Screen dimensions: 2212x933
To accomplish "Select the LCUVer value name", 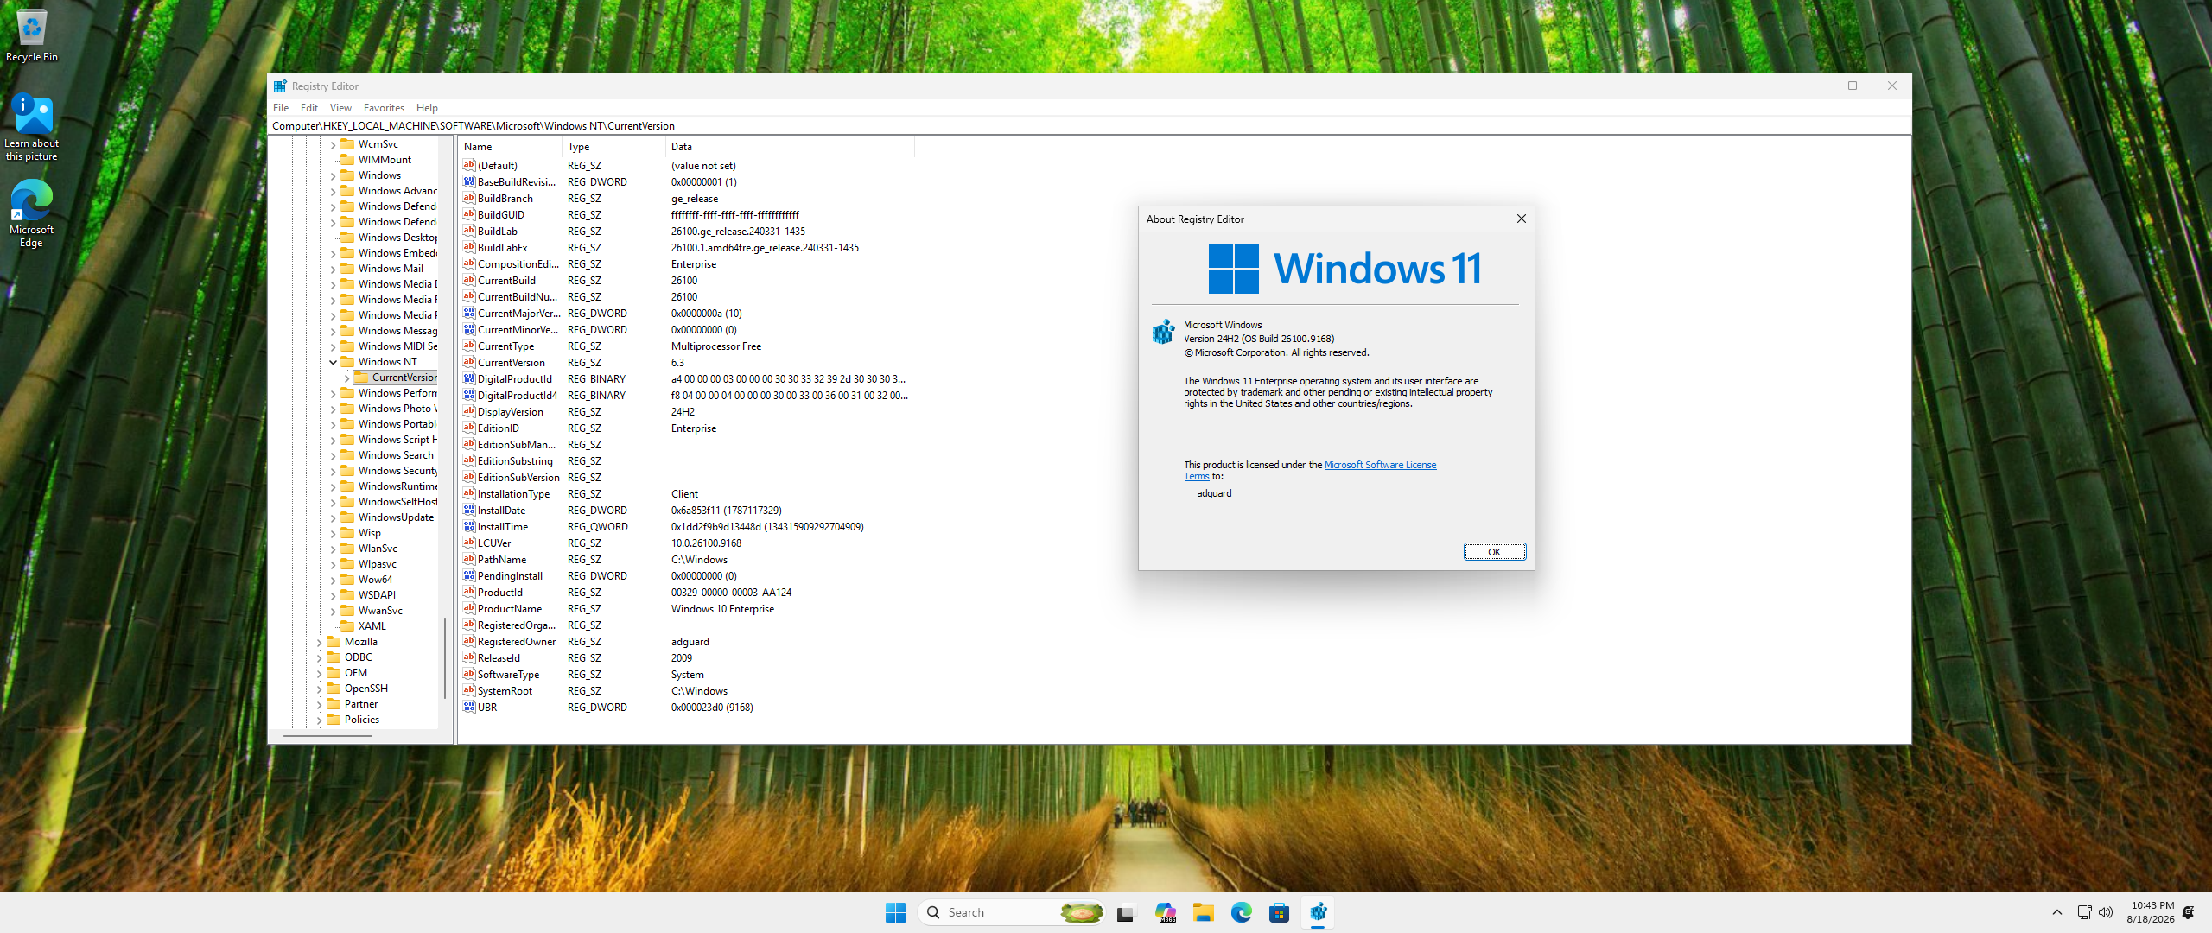I will click(494, 543).
